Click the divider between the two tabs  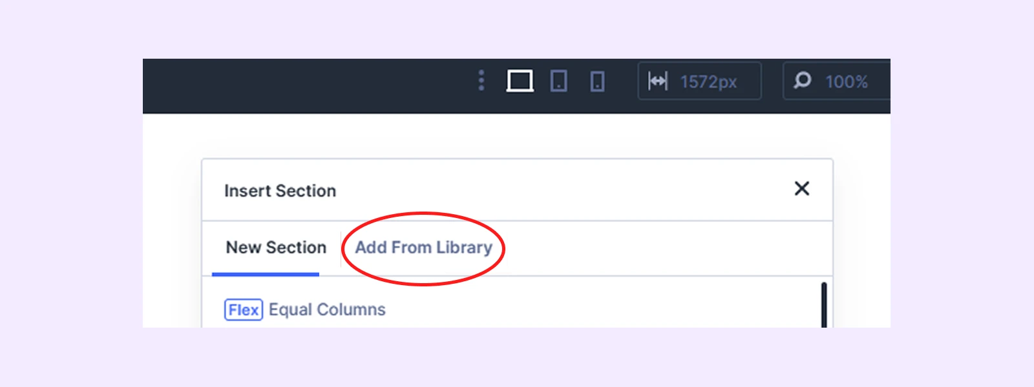pos(341,249)
